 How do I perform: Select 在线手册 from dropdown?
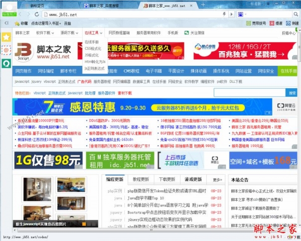click(92, 42)
